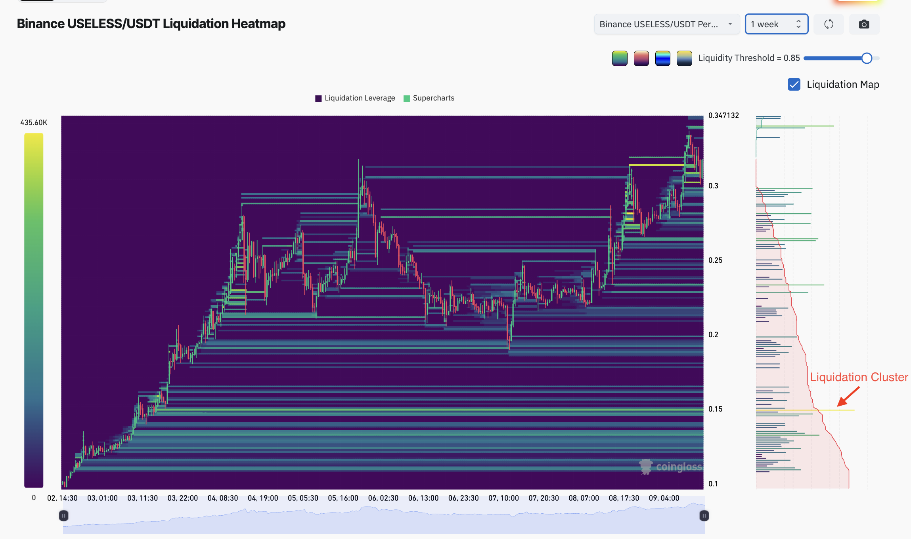Click the dropdown arrow of the pair selector
The image size is (911, 539).
click(x=730, y=24)
